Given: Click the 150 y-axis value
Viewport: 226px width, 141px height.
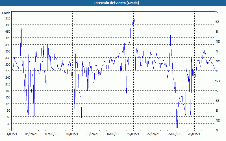Looking at the screenshot, I should point(8,97).
